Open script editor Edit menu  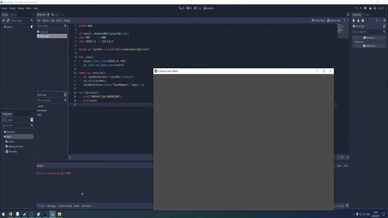click(x=53, y=21)
